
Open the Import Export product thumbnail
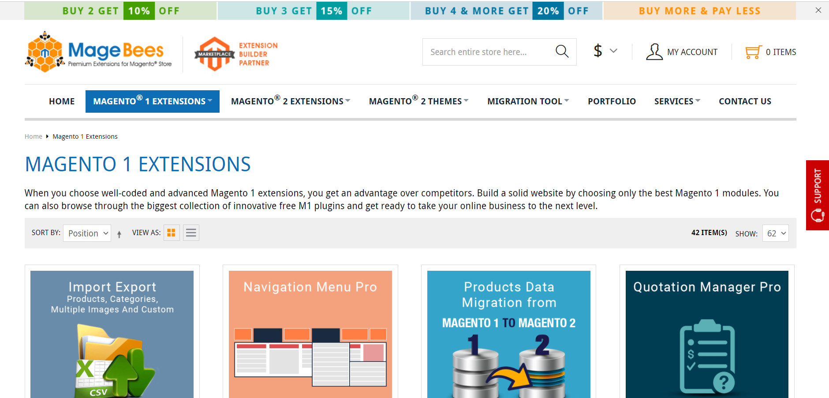click(x=112, y=334)
